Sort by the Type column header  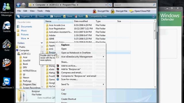pos(106,21)
